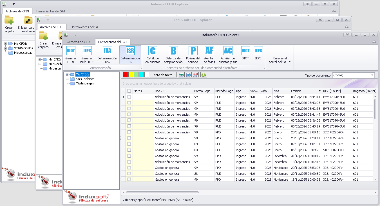Open the Determinación ISR tool

pos(130,55)
